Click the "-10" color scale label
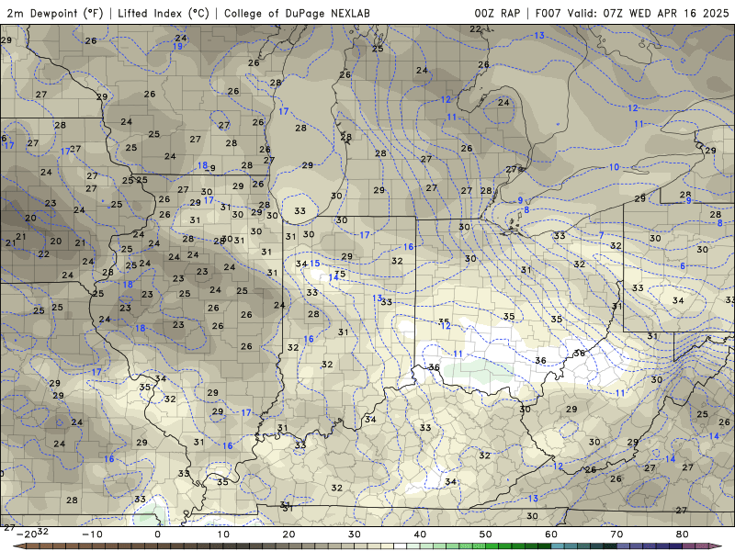The width and height of the screenshot is (735, 551). (92, 534)
